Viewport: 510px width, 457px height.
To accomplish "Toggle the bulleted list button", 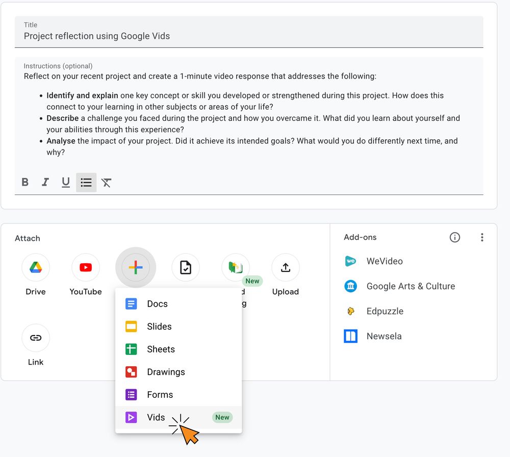I will tap(86, 183).
